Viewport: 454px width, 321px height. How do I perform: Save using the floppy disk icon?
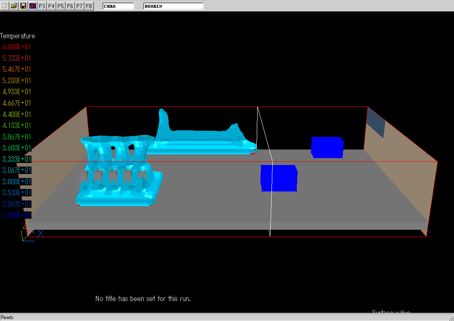(x=23, y=6)
